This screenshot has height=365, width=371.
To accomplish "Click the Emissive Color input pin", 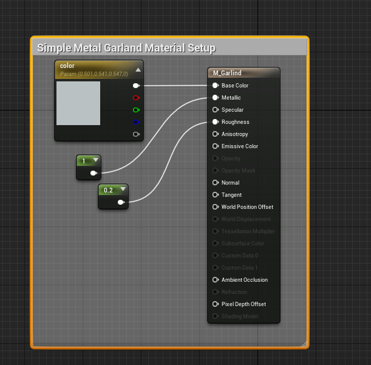I will [216, 146].
